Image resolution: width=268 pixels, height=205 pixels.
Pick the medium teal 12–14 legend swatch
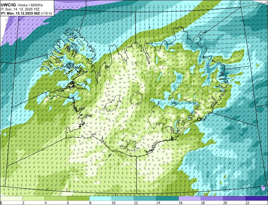[145, 198]
